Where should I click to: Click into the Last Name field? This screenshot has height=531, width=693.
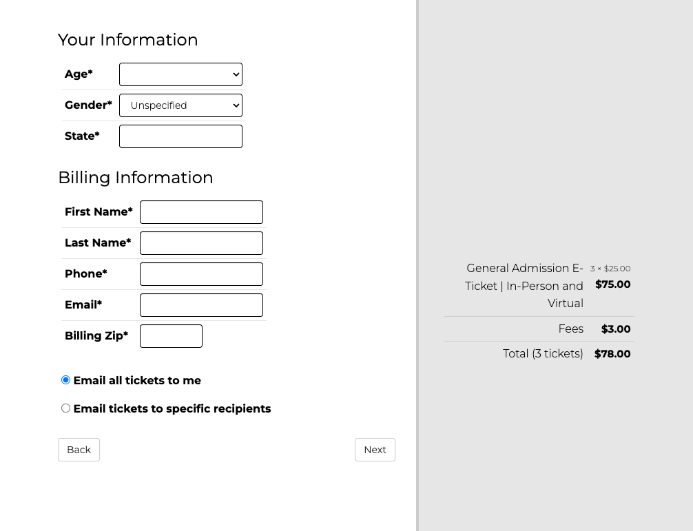point(201,243)
